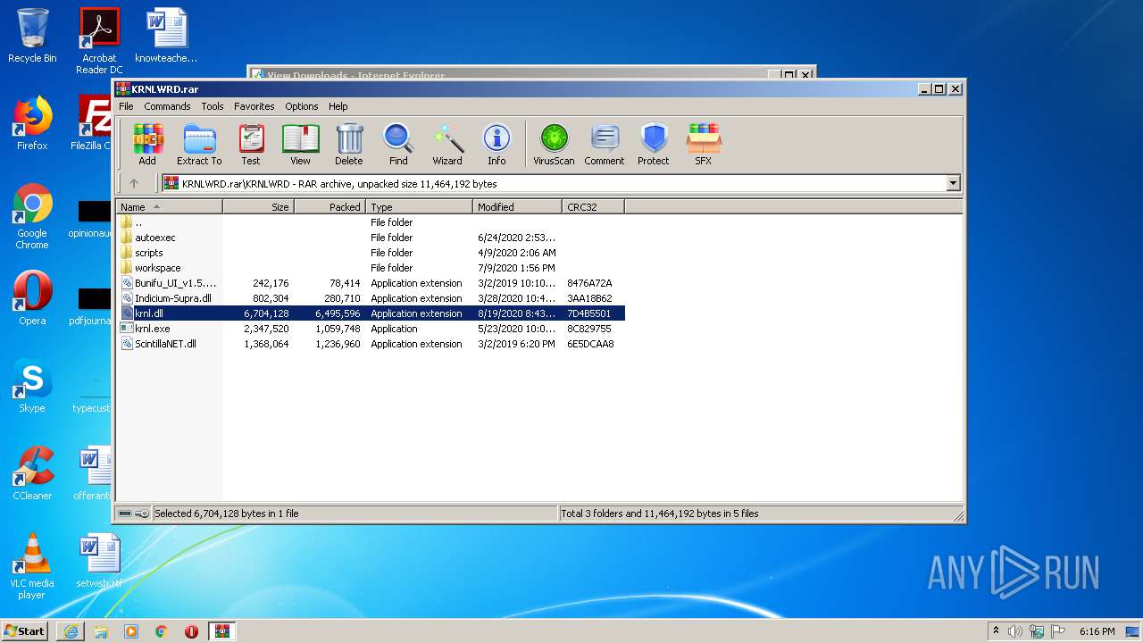Viewport: 1143px width, 643px height.
Task: Open Windows Explorer folder taskbar icon
Action: (x=101, y=631)
